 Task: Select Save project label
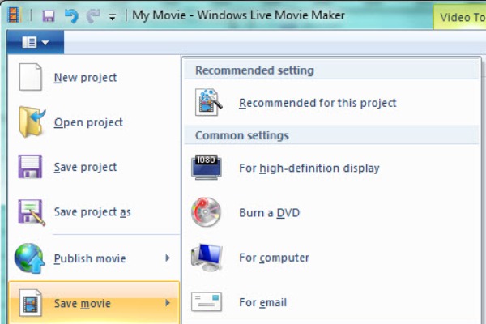tap(85, 167)
